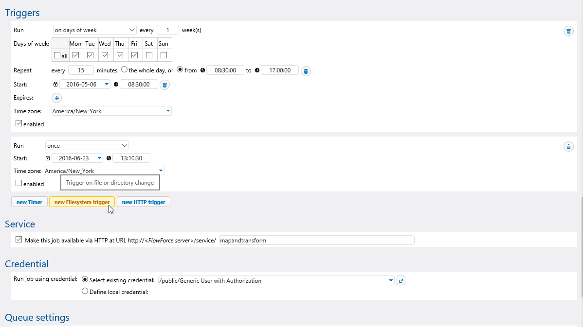This screenshot has width=583, height=327.
Task: Click clock icon beside 17:00:00 field
Action: pos(257,70)
